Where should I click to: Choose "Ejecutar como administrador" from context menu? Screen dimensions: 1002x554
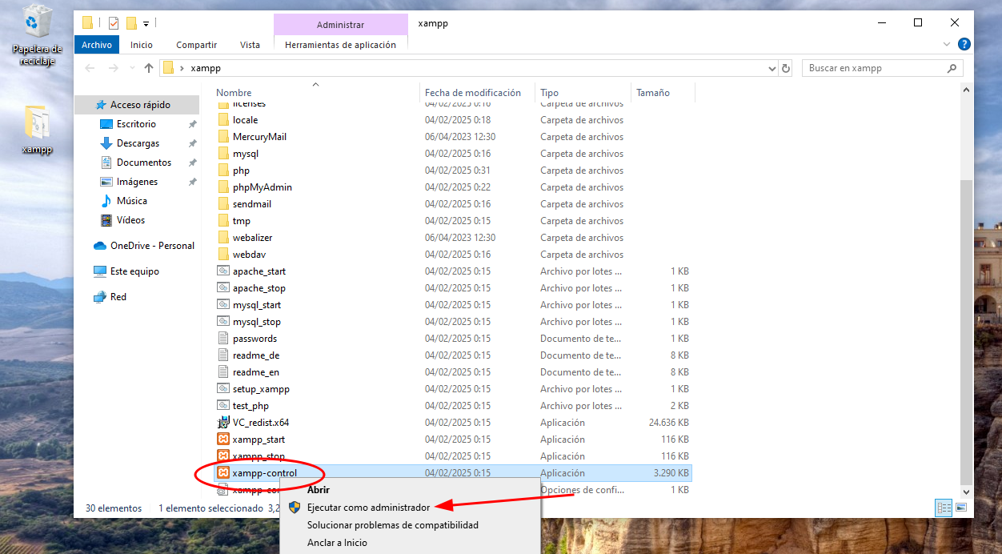tap(368, 508)
